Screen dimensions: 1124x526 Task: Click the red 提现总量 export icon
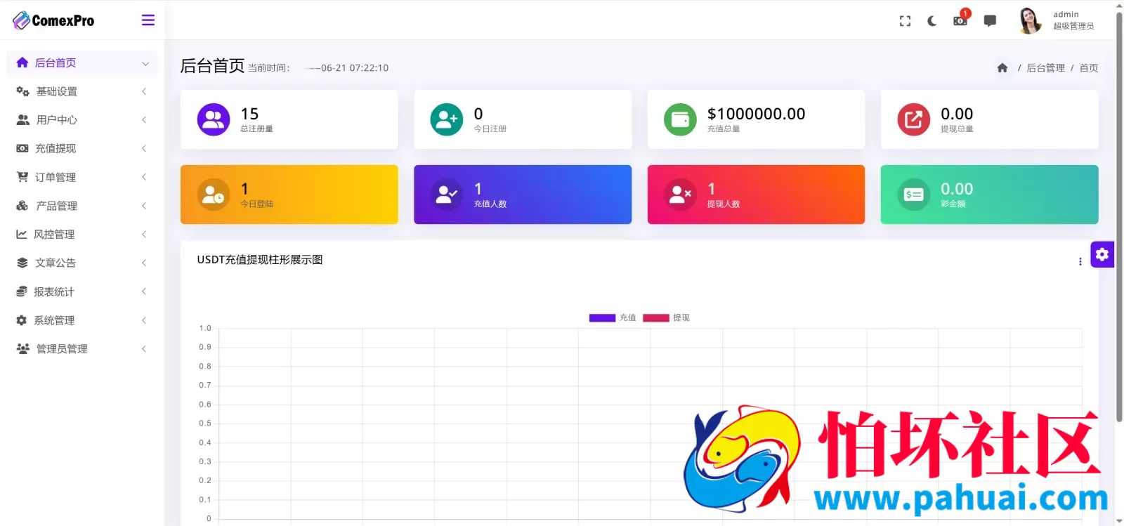(913, 119)
